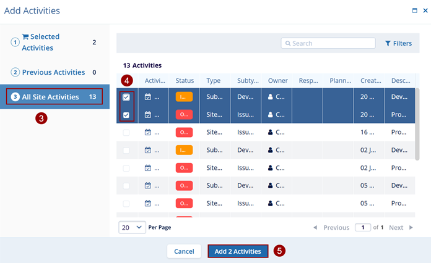431x263 pixels.
Task: Click the calendar icon in third activity row
Action: (148, 132)
